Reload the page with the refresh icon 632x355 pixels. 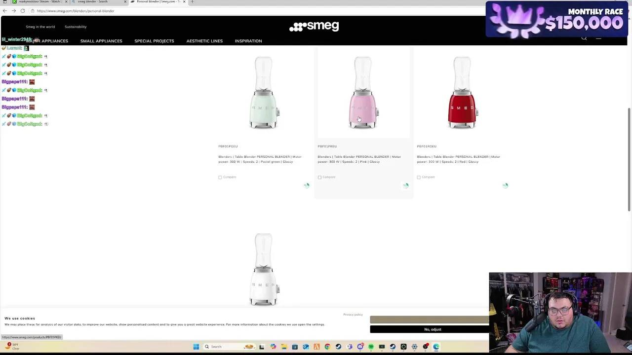(23, 11)
